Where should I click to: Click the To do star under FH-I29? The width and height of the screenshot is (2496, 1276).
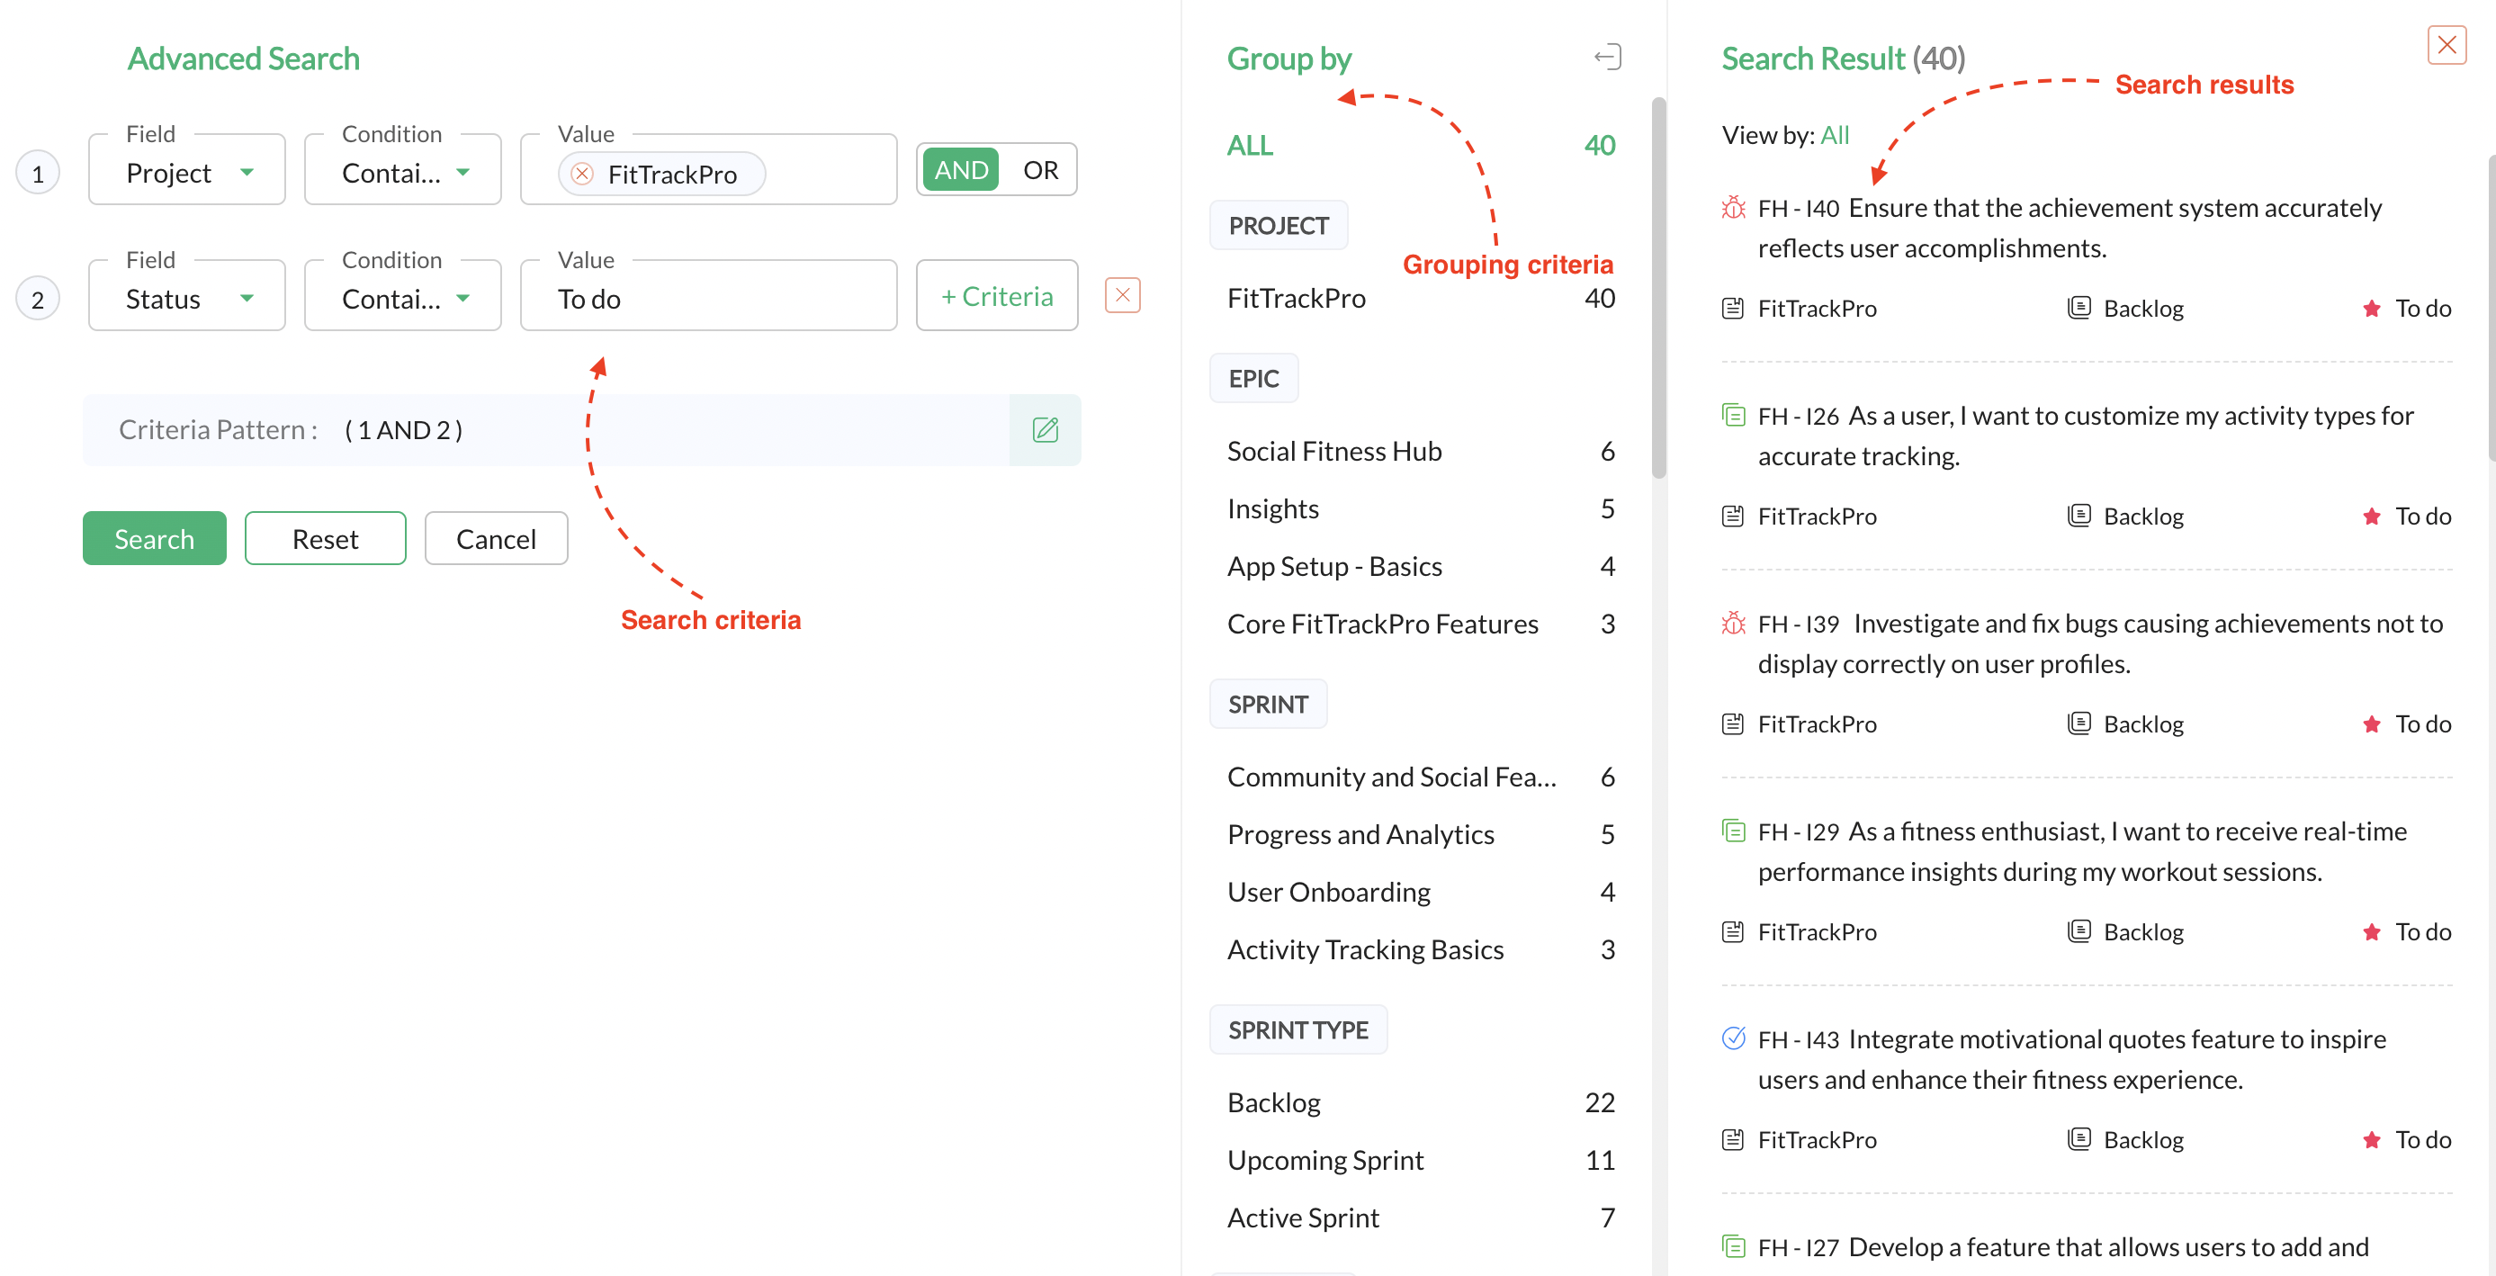click(2371, 931)
